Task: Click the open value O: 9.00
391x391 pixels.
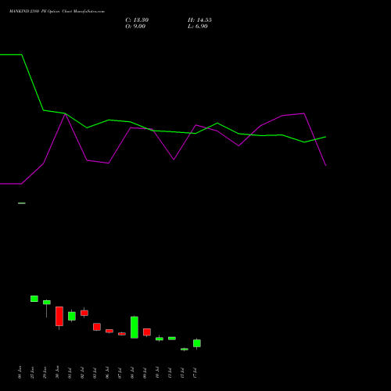Action: tap(135, 27)
